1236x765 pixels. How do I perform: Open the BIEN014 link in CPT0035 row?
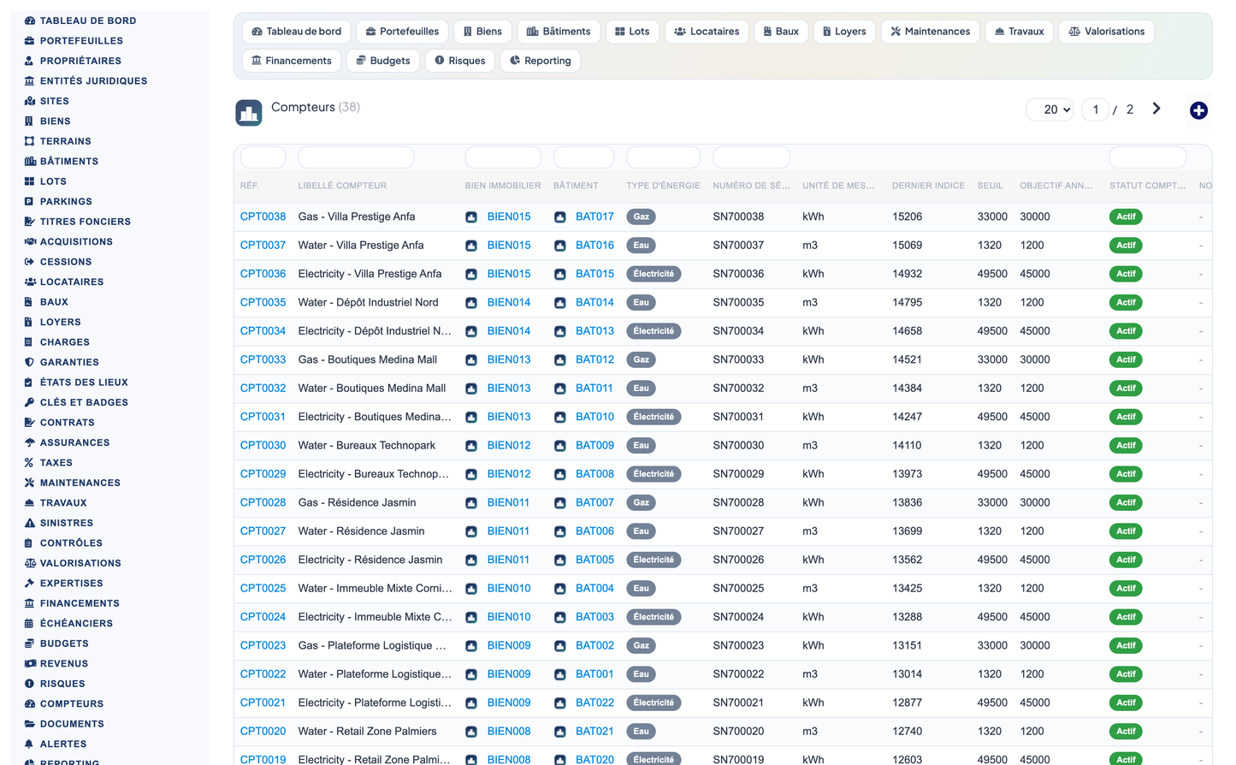click(x=509, y=302)
